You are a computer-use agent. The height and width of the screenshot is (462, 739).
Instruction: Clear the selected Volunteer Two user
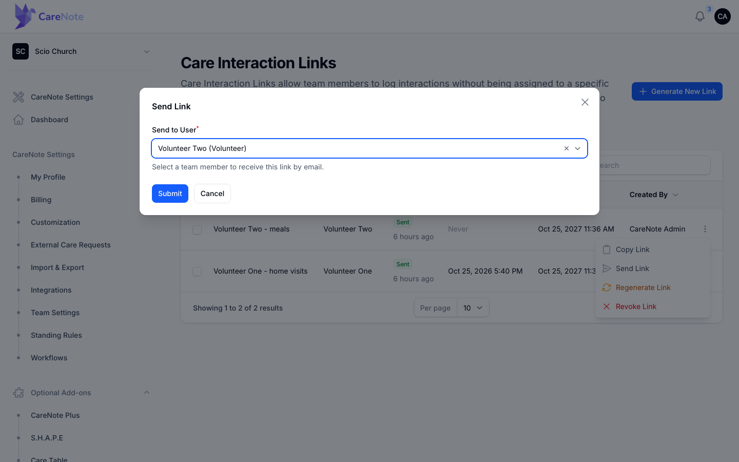pos(567,148)
